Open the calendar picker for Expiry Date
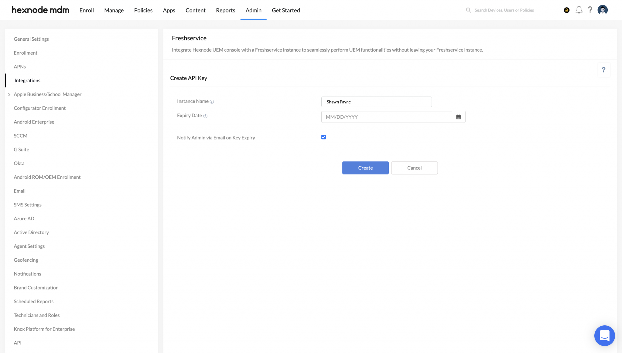This screenshot has width=622, height=353. pyautogui.click(x=459, y=117)
